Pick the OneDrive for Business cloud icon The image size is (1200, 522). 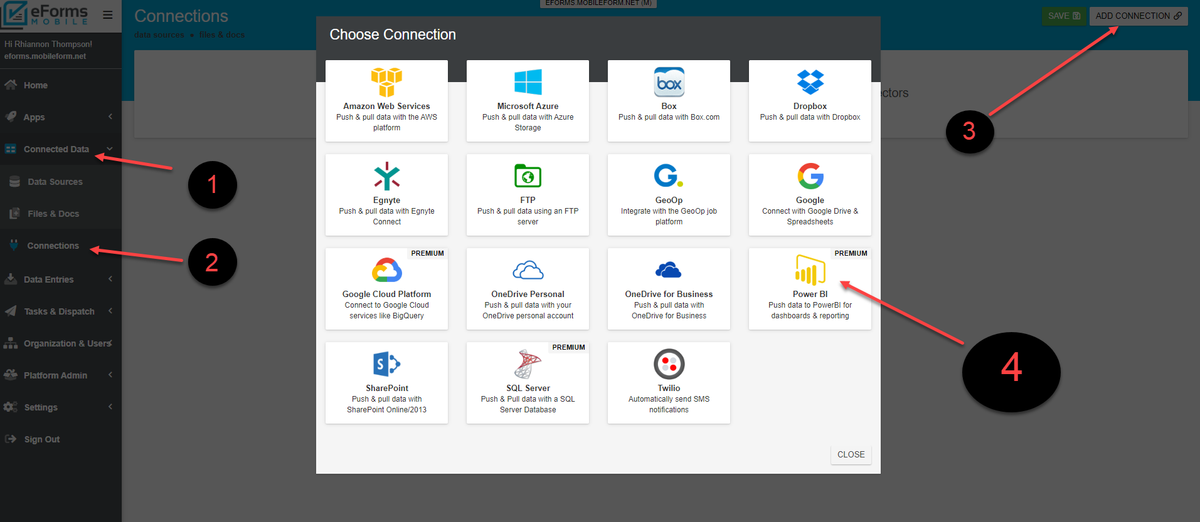pyautogui.click(x=669, y=270)
